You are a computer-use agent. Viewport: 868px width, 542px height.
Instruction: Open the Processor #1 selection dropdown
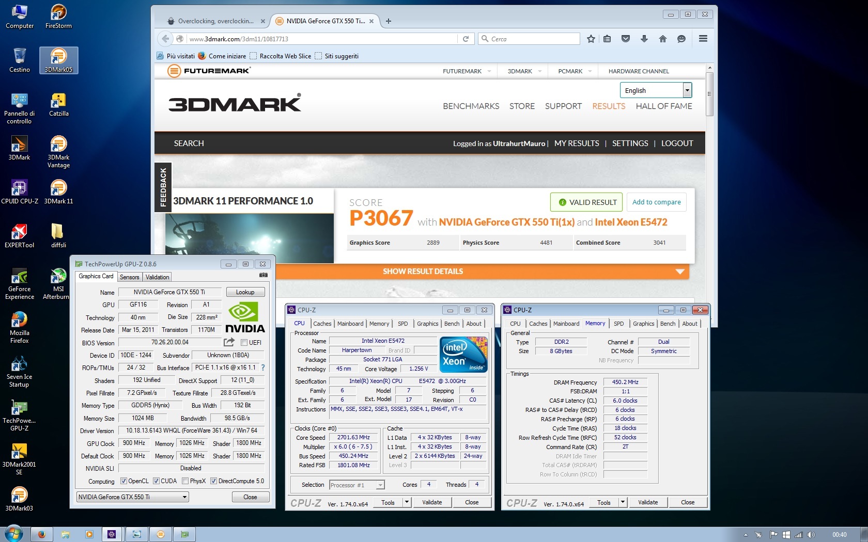pyautogui.click(x=357, y=485)
